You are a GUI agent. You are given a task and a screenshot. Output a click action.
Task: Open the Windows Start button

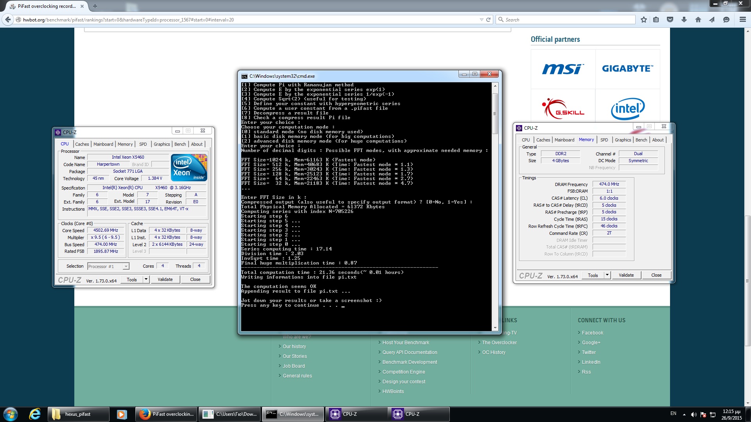tap(11, 414)
